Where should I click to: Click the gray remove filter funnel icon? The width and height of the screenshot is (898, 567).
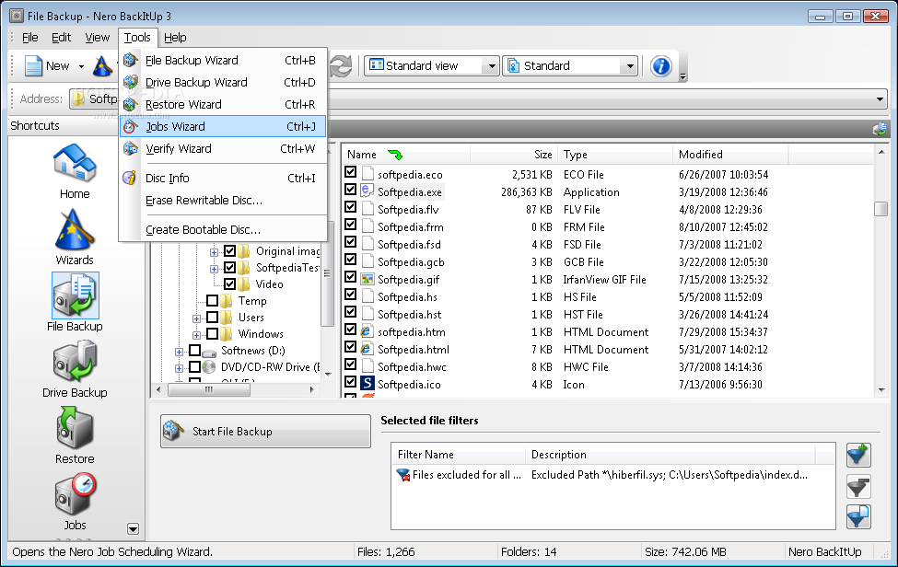857,486
